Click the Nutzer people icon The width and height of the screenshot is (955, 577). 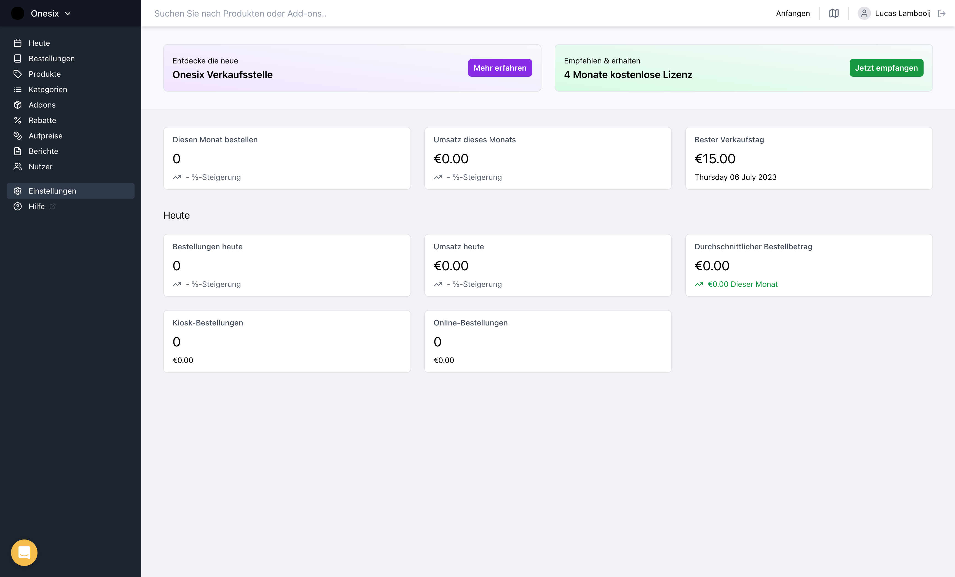tap(17, 167)
